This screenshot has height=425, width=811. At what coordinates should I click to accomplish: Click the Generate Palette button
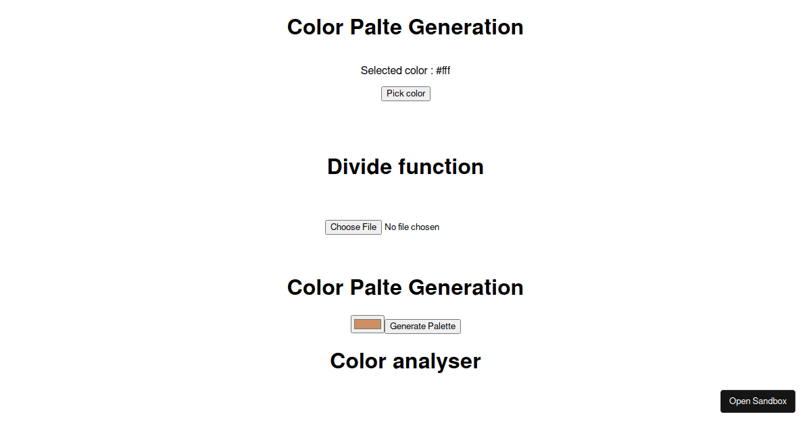(x=423, y=327)
